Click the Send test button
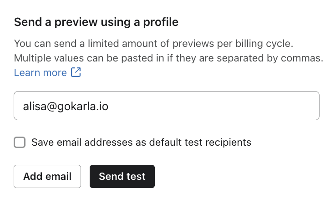 click(122, 176)
